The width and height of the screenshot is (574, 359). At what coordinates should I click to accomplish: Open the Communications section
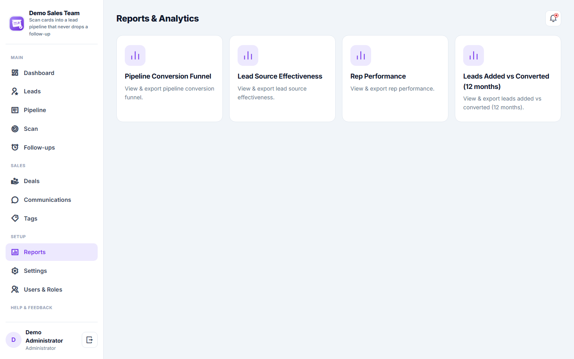coord(51,200)
